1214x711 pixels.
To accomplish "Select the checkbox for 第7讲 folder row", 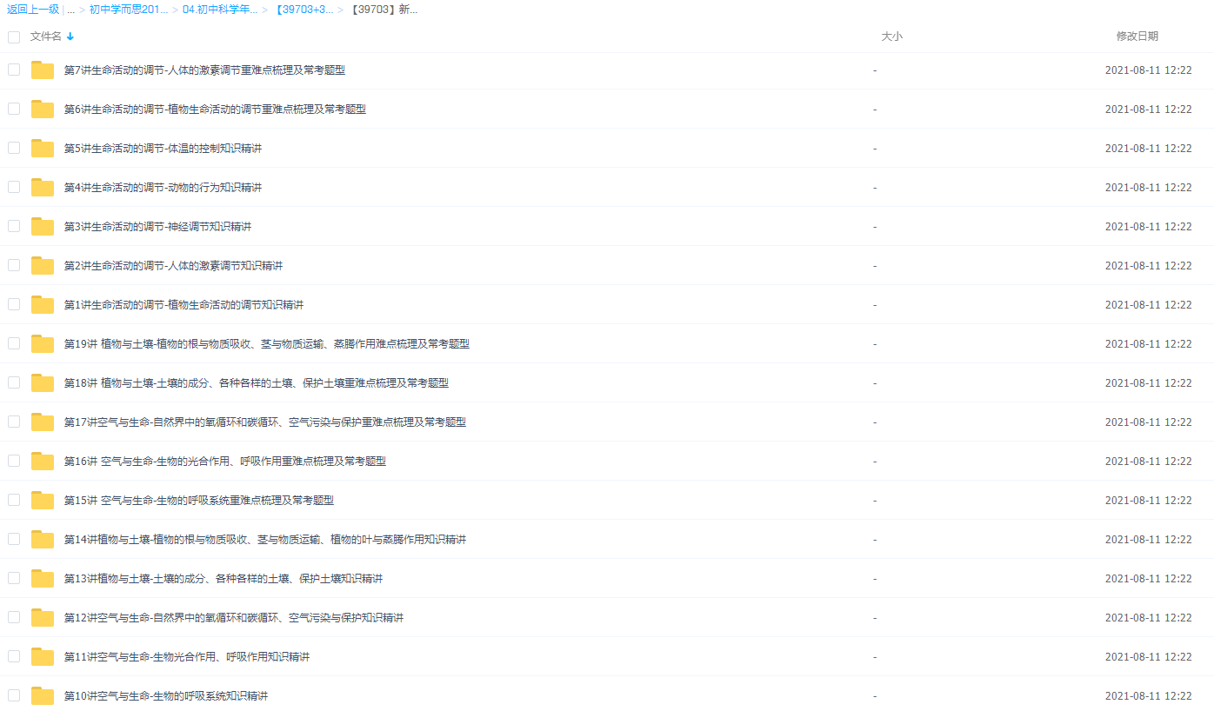I will point(13,70).
